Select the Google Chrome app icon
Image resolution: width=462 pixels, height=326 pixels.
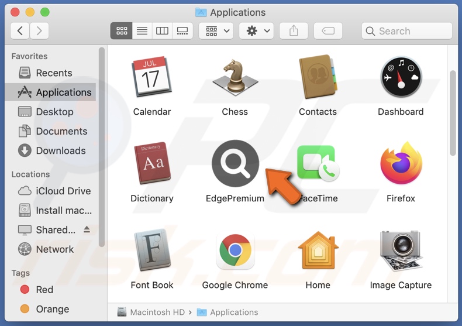pos(235,250)
